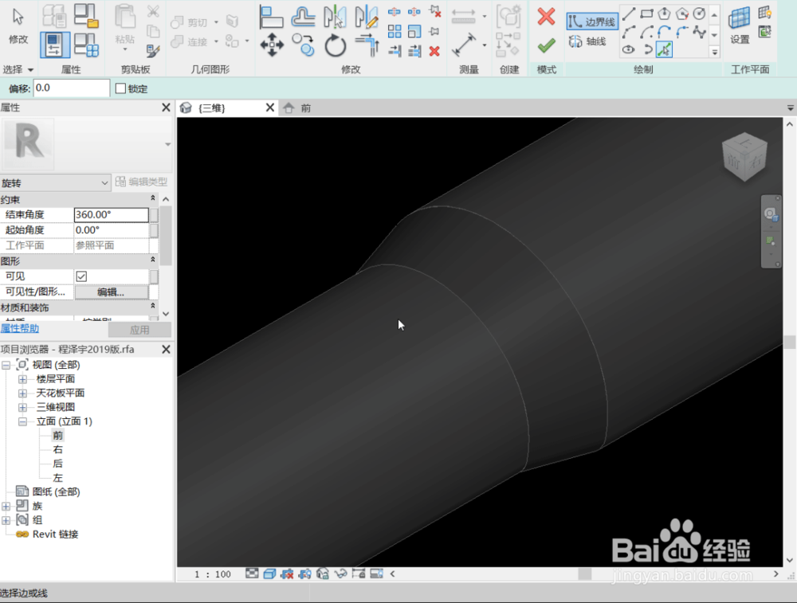The image size is (797, 603).
Task: Click the 1 : 100 view scale
Action: pyautogui.click(x=213, y=574)
